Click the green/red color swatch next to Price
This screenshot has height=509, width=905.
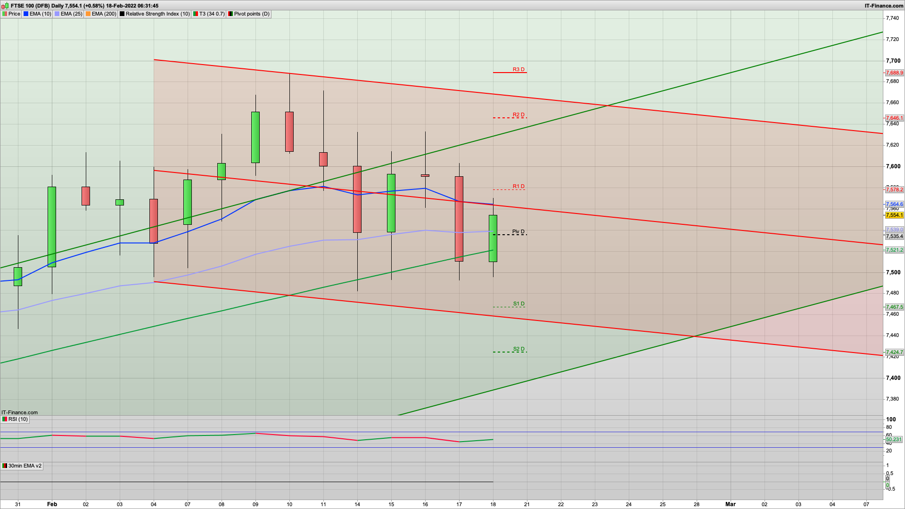[5, 14]
